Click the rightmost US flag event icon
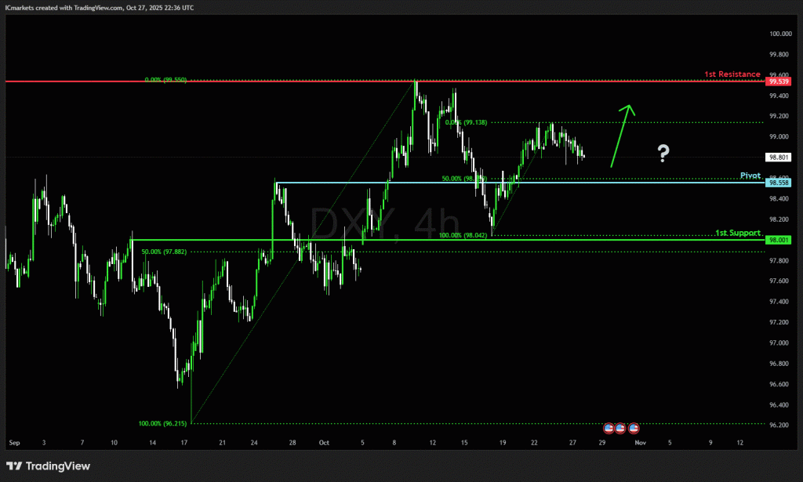 (x=634, y=429)
